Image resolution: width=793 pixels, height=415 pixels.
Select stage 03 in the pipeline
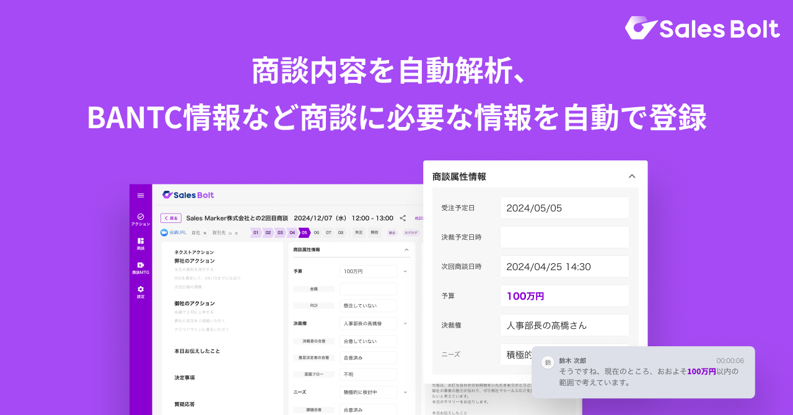point(280,233)
